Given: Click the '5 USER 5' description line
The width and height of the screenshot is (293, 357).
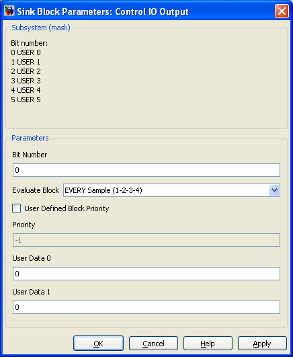Looking at the screenshot, I should tap(26, 100).
